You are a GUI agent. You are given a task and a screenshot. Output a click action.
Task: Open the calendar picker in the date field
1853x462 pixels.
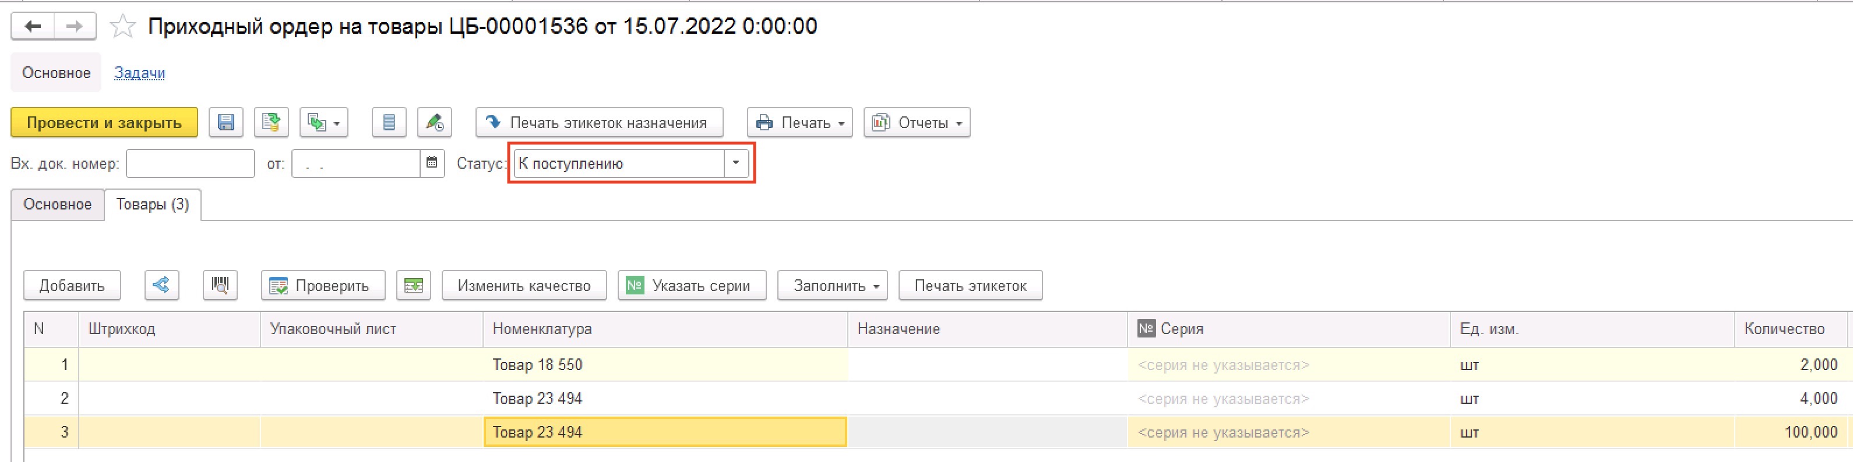(x=432, y=163)
